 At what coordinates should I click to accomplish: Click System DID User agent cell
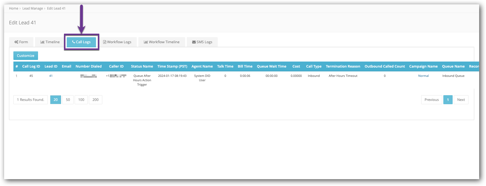click(x=202, y=78)
